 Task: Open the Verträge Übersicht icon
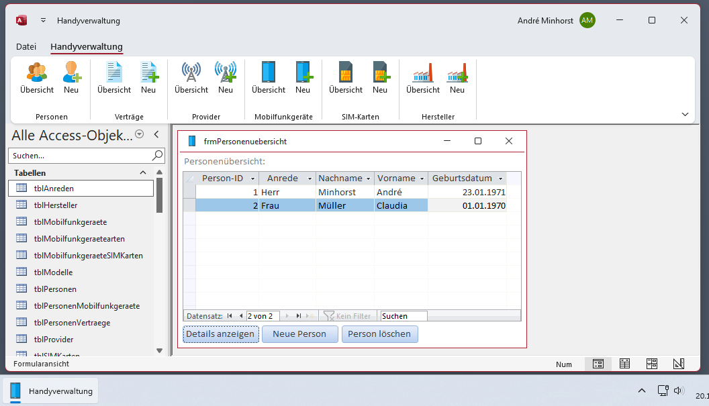click(x=114, y=77)
